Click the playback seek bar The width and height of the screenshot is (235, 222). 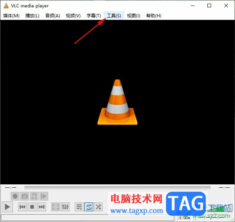pos(117,187)
